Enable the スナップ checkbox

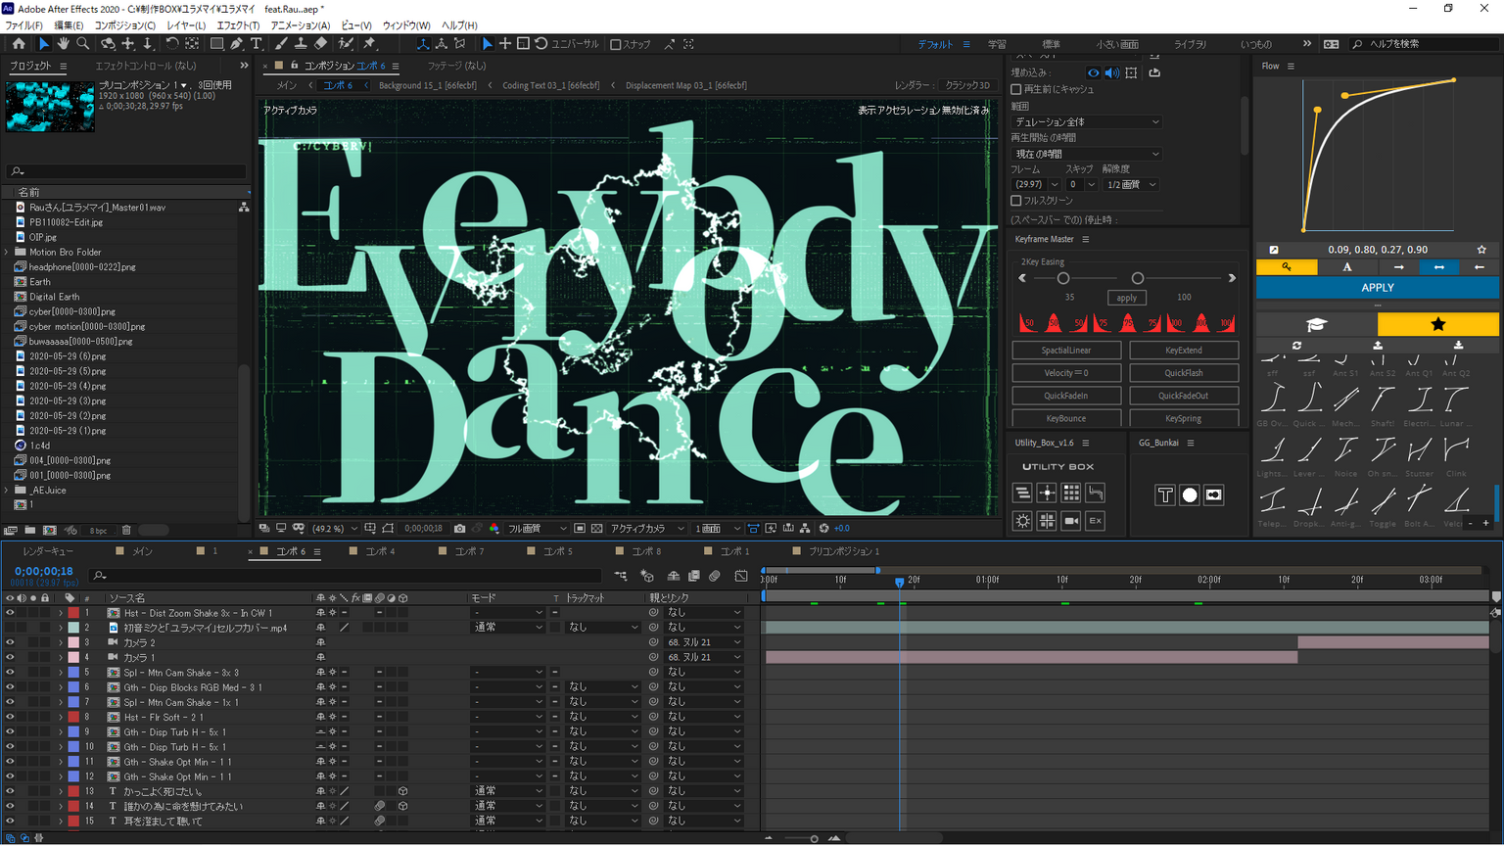[616, 44]
